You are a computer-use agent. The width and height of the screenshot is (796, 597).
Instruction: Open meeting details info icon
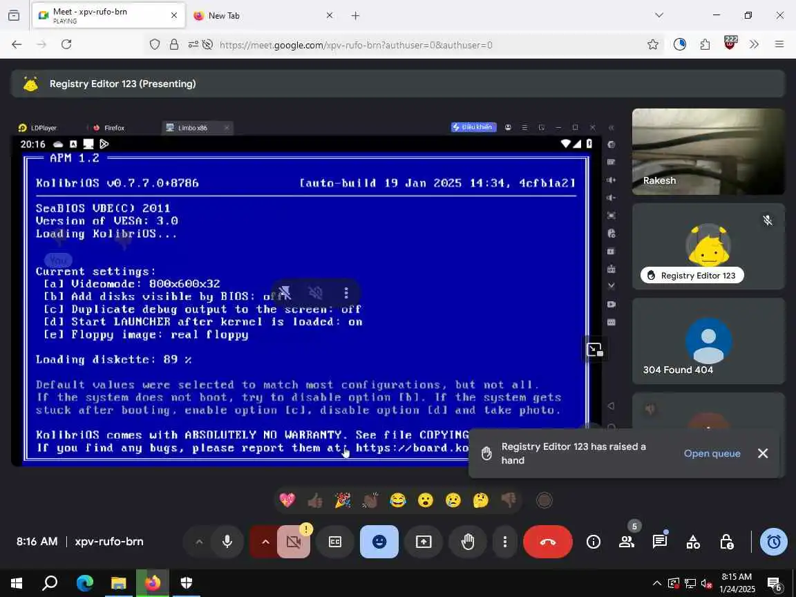(594, 542)
